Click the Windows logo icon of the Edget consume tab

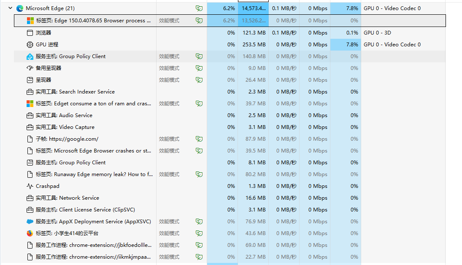pos(30,104)
